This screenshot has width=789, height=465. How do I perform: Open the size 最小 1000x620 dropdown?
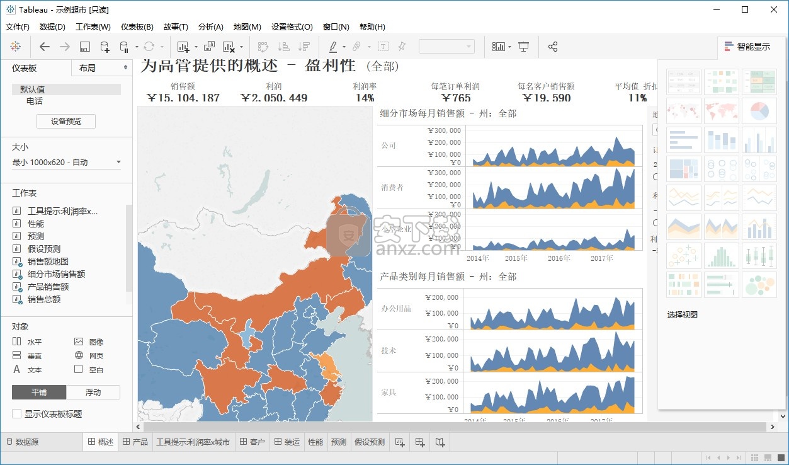coord(67,163)
